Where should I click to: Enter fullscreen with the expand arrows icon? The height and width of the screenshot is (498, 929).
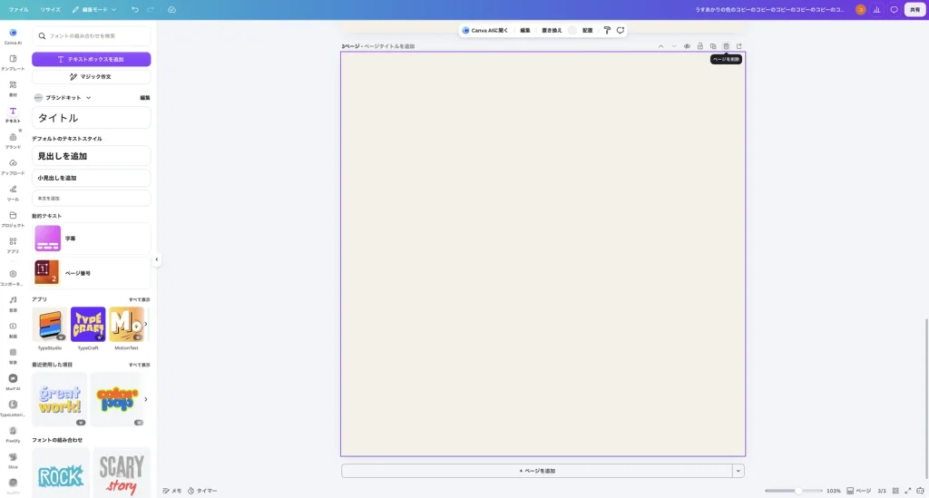tap(907, 491)
